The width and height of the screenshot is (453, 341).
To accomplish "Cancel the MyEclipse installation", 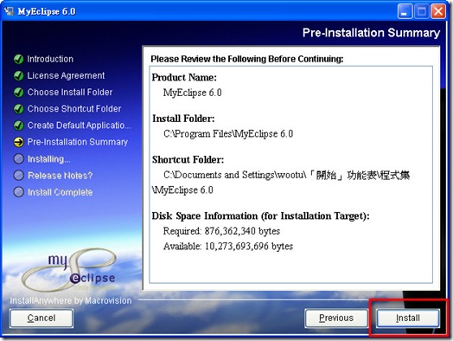I will pos(41,318).
